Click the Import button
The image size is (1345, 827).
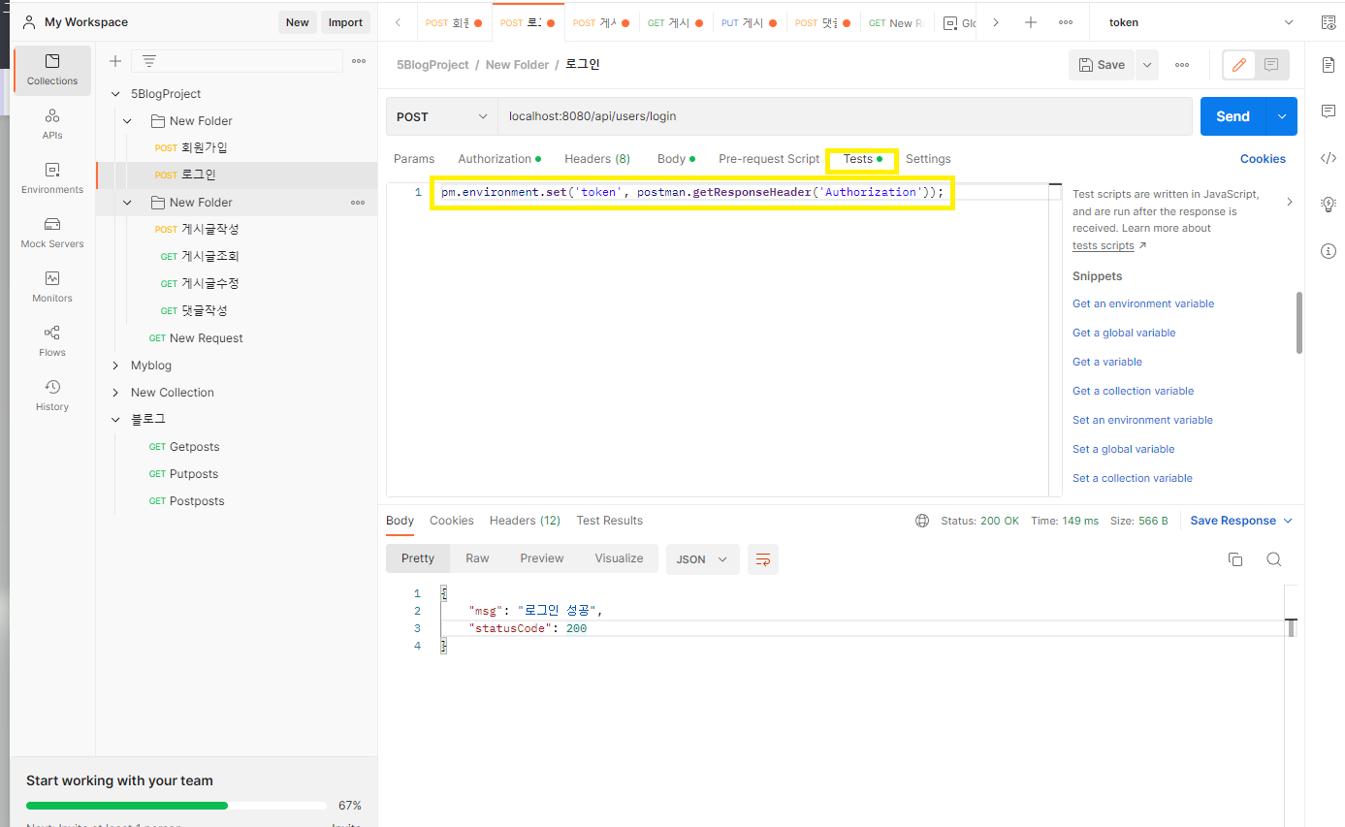pos(345,22)
